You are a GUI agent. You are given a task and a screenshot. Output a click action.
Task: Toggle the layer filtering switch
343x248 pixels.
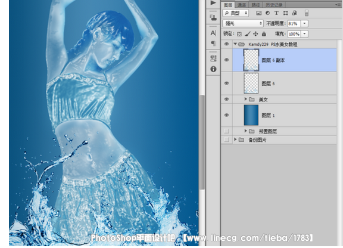tap(307, 13)
